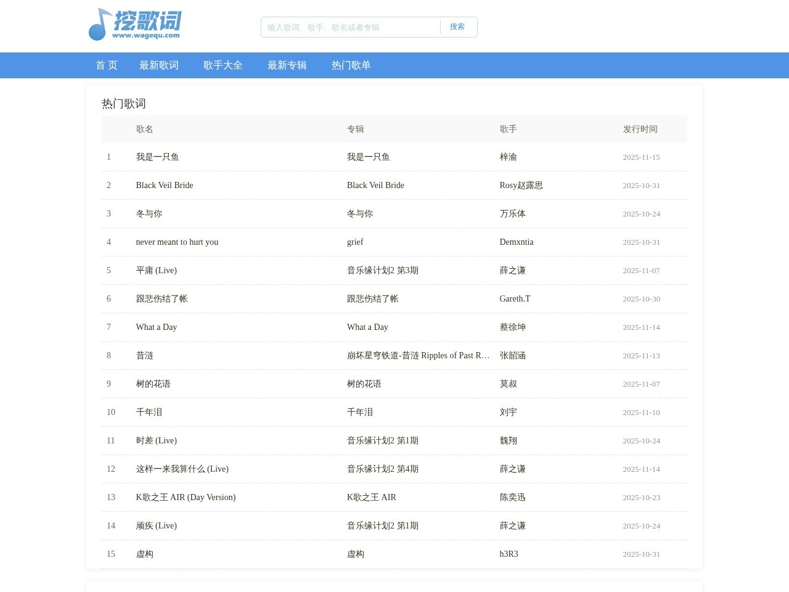This screenshot has width=789, height=592.
Task: Open the song 我是一只鱼 in first row
Action: 157,157
